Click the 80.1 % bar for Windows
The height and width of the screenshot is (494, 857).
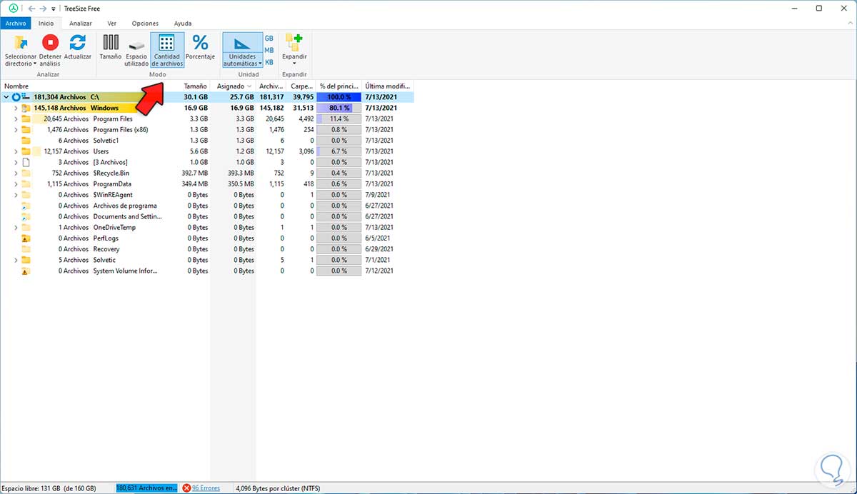coord(340,108)
